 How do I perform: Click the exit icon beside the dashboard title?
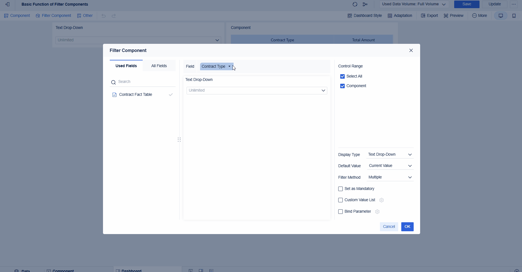(7, 4)
